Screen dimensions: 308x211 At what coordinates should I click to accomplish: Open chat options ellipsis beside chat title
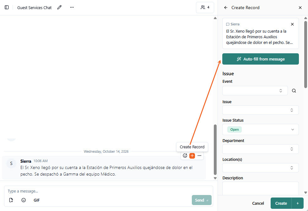72,8
